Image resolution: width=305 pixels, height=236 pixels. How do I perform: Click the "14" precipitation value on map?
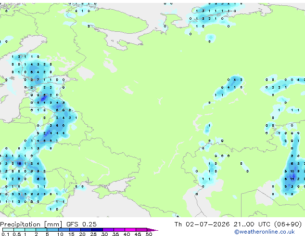(x=292, y=179)
